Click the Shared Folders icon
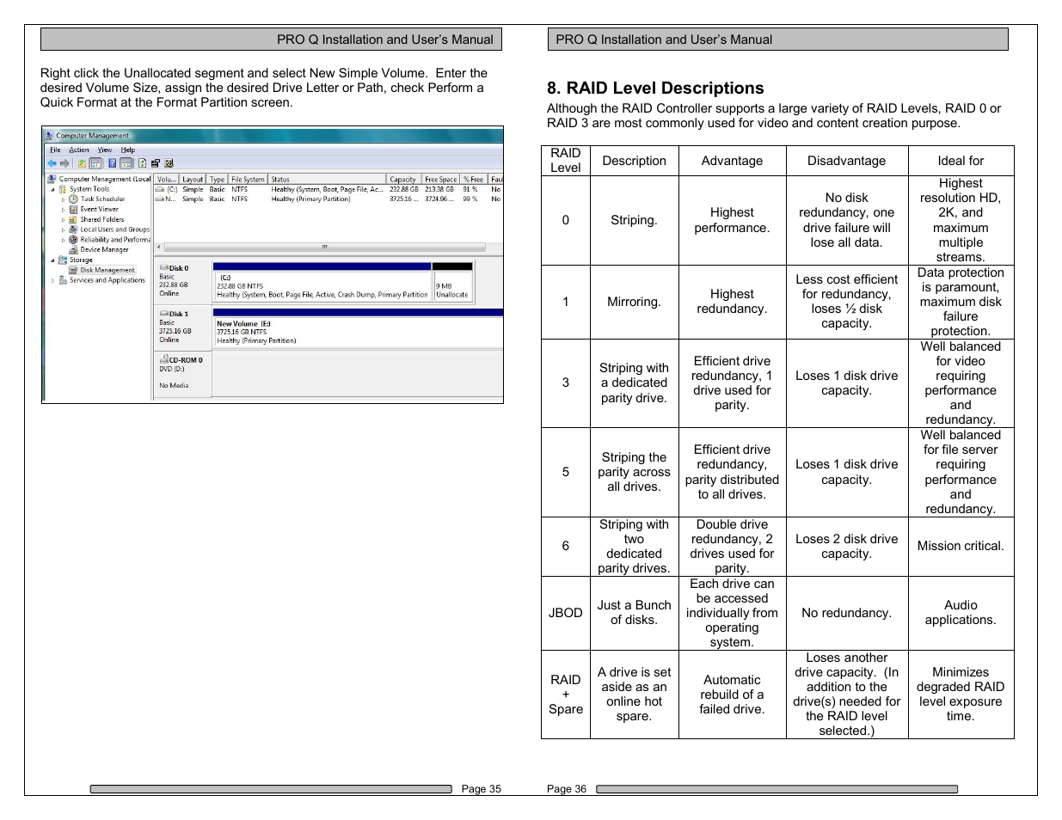This screenshot has height=820, width=1062. tap(74, 219)
